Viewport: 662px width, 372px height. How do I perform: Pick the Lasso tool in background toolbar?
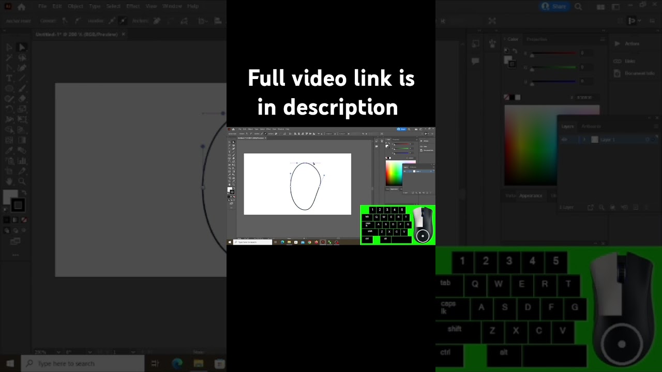pos(22,57)
